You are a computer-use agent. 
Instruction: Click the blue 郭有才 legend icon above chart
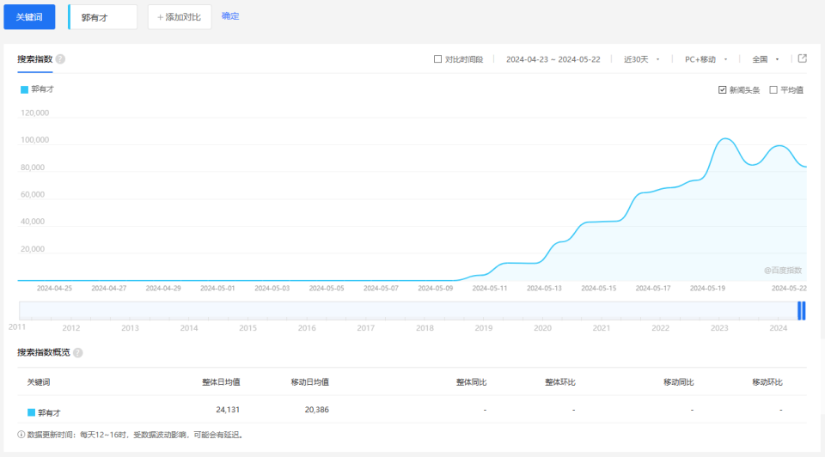coord(24,89)
